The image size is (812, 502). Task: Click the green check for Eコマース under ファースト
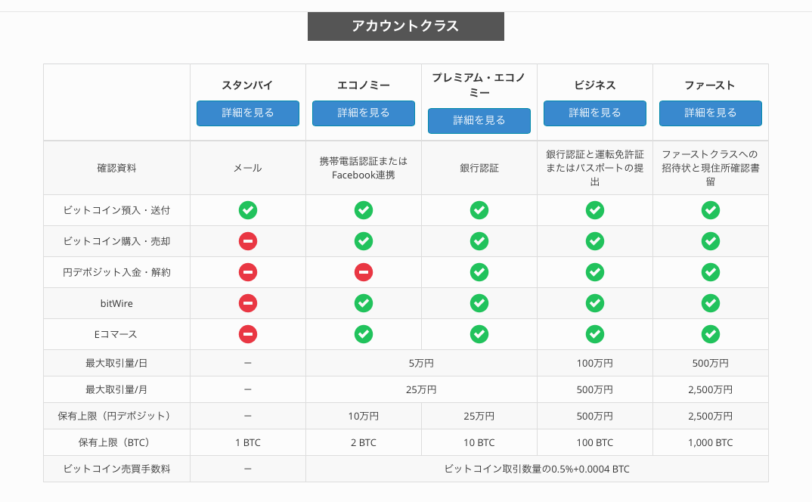[710, 333]
